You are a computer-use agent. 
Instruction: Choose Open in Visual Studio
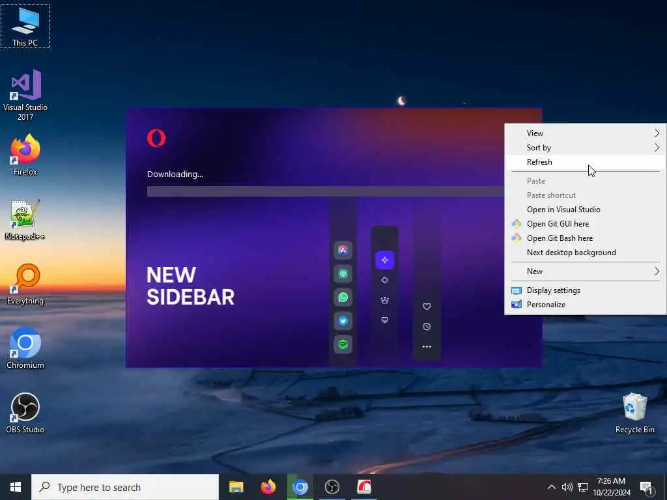pyautogui.click(x=586, y=209)
